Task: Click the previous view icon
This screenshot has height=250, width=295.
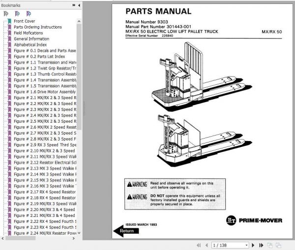Action: click(x=270, y=245)
